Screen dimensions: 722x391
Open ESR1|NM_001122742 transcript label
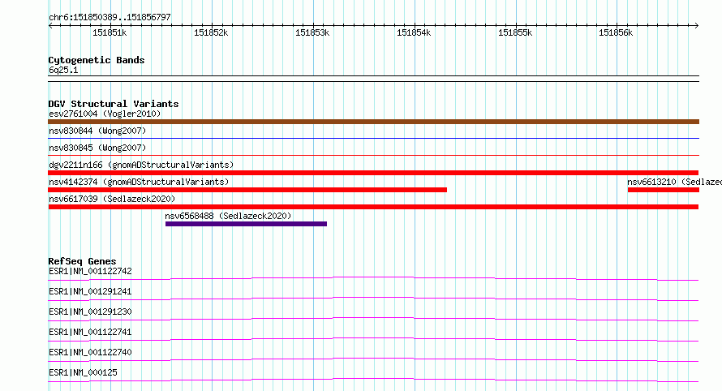coord(90,271)
